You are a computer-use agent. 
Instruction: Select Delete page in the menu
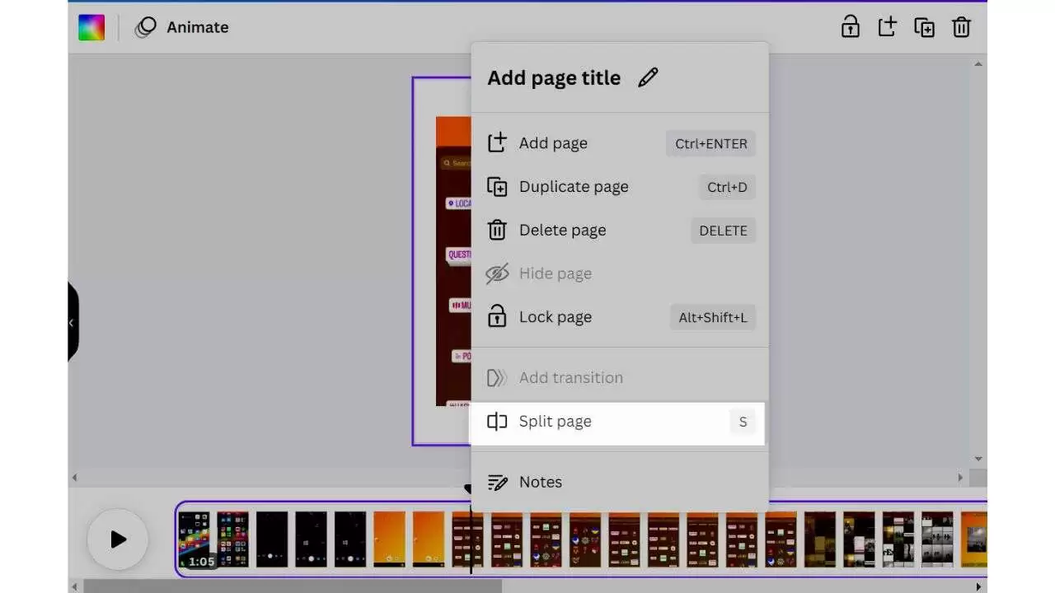click(620, 231)
